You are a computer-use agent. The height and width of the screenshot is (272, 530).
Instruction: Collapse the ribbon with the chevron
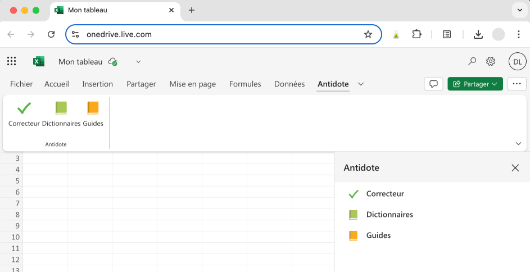click(x=518, y=144)
